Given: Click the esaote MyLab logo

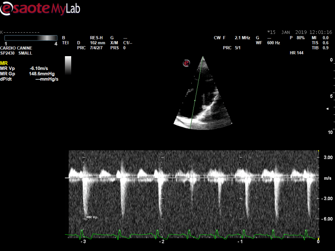Looking at the screenshot, I should [40, 8].
